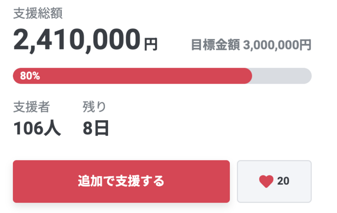Click the 支援者 label

(32, 107)
